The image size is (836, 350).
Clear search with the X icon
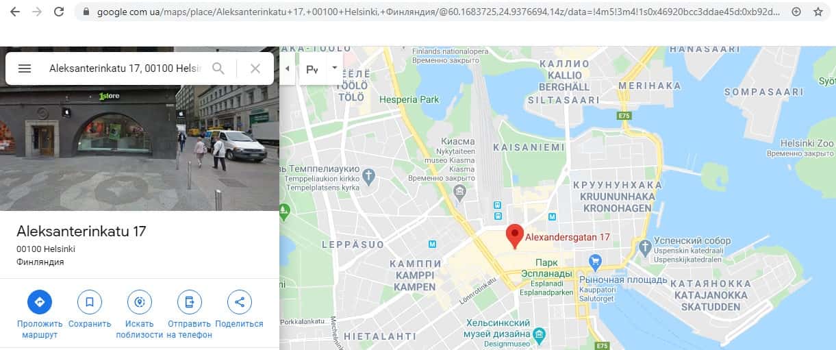[x=255, y=68]
